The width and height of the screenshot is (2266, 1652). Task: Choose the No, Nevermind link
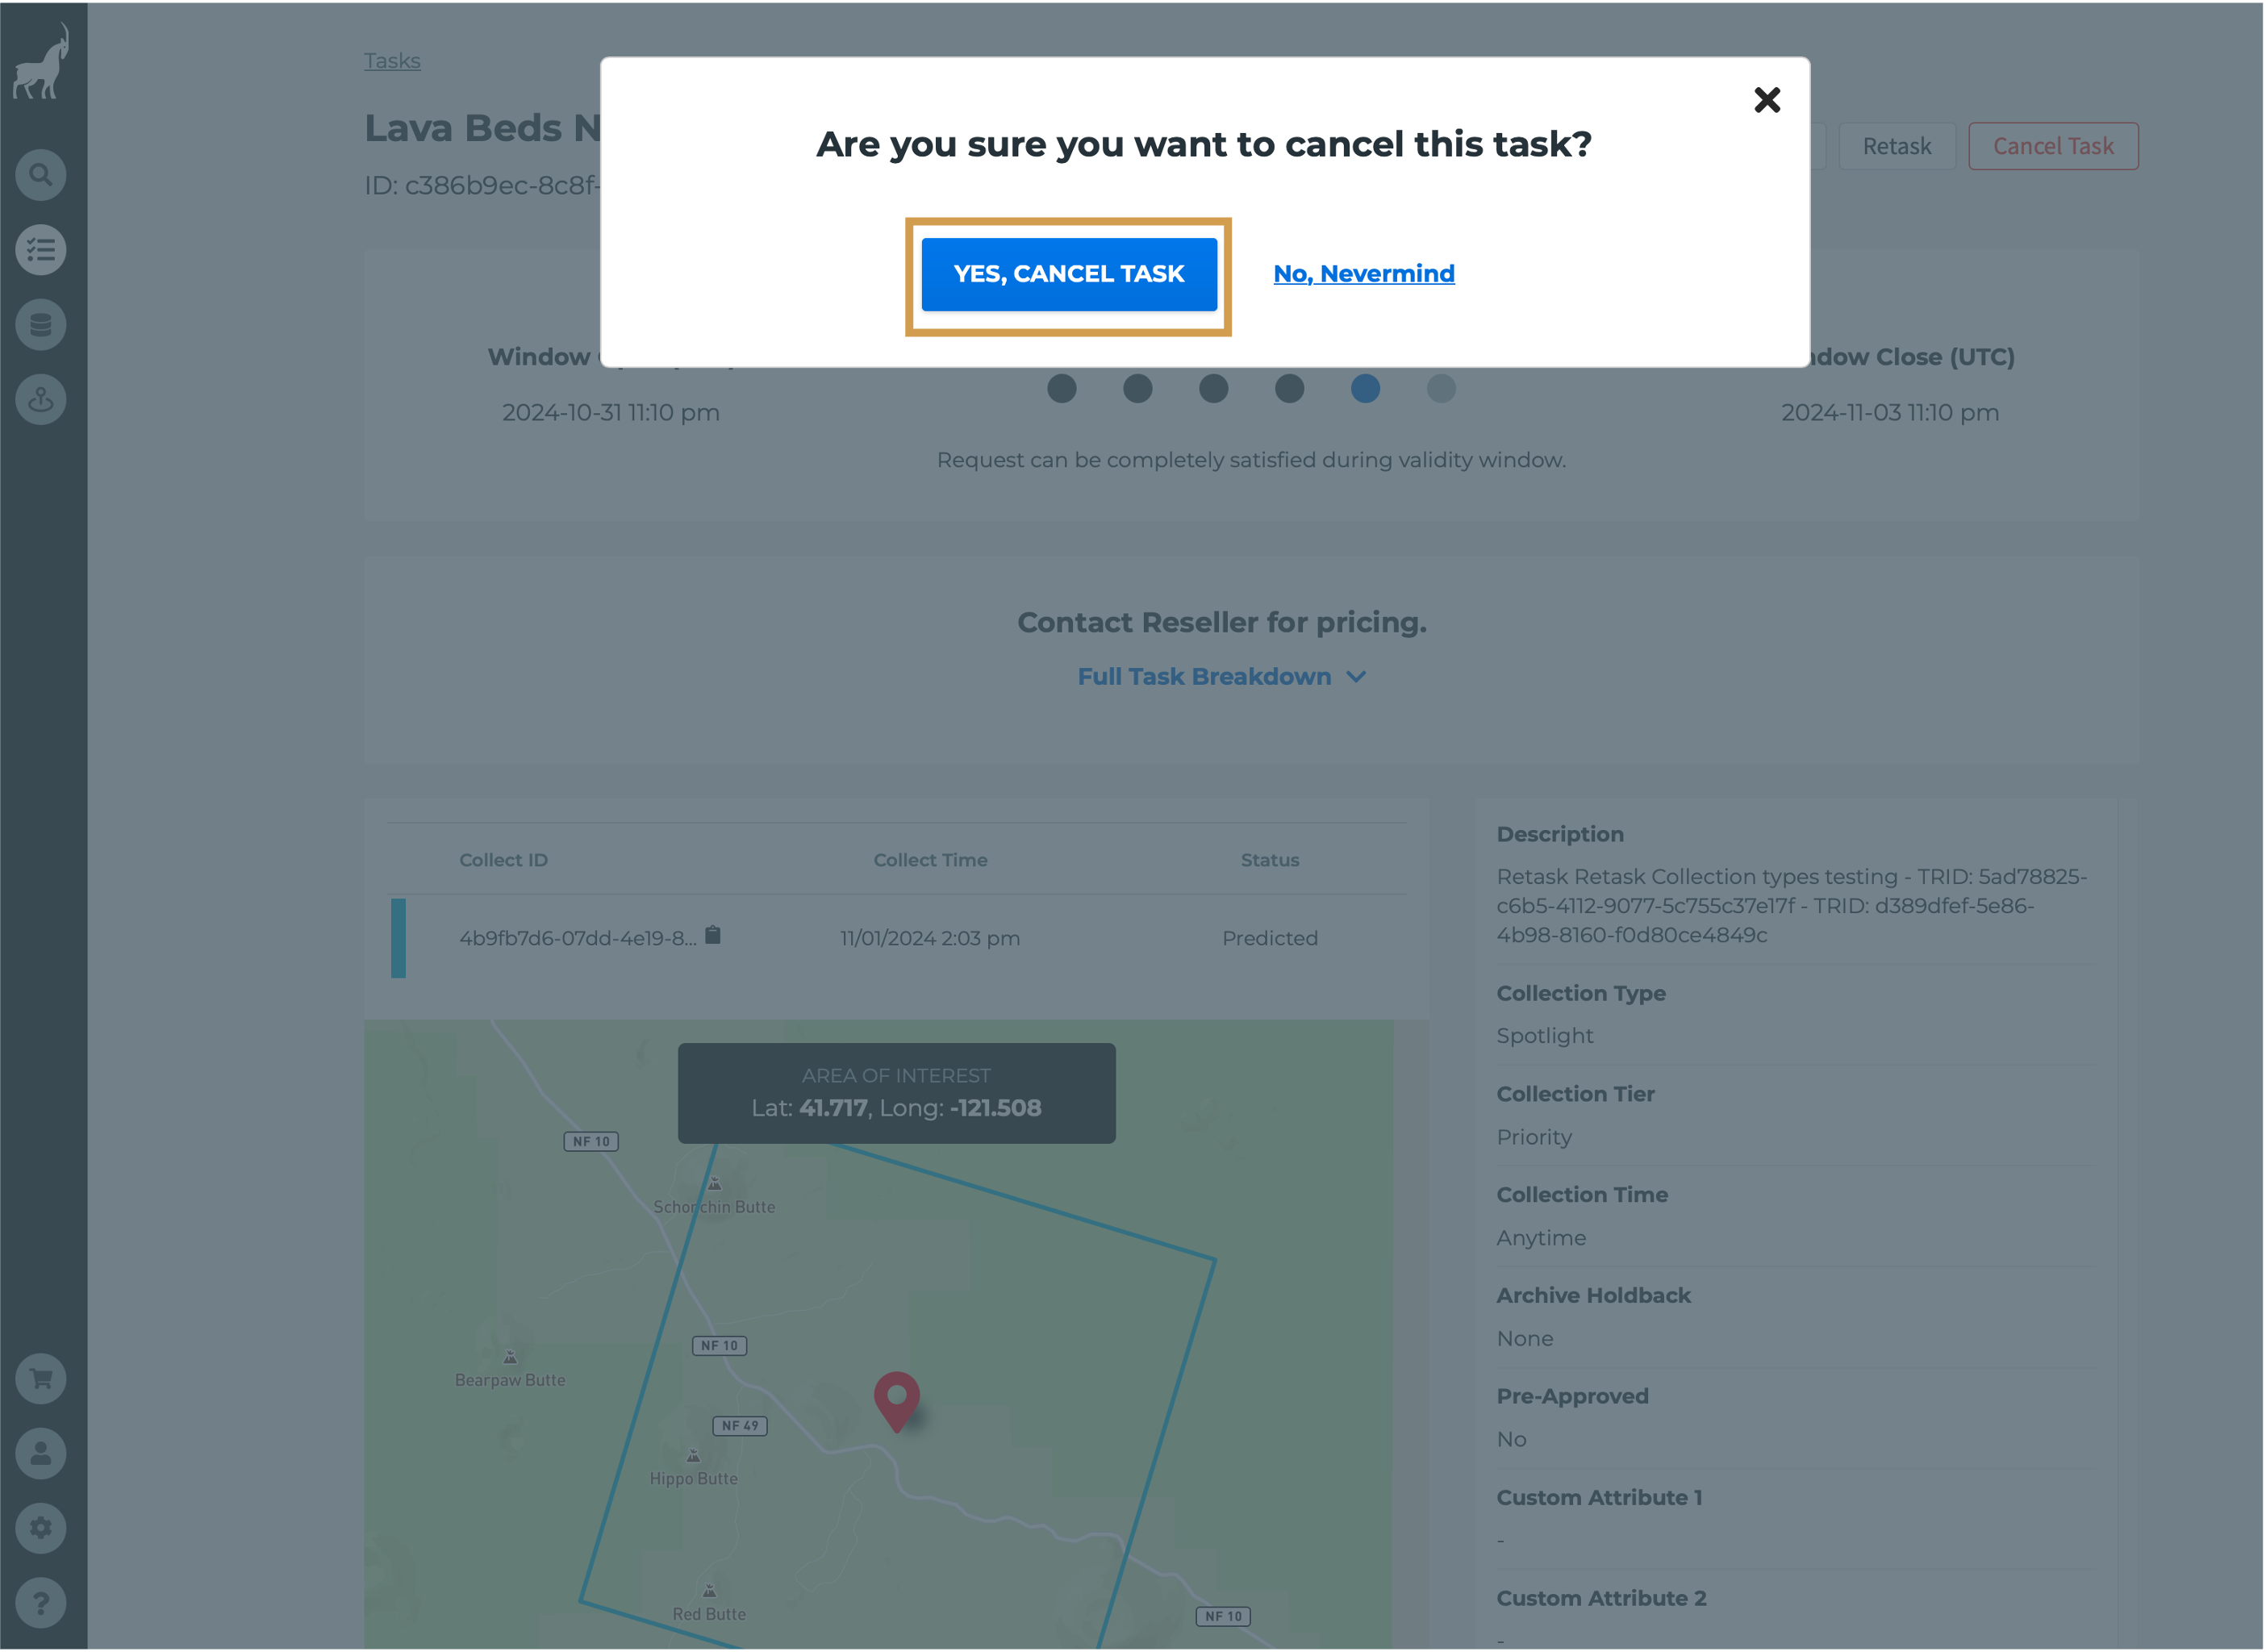tap(1364, 274)
